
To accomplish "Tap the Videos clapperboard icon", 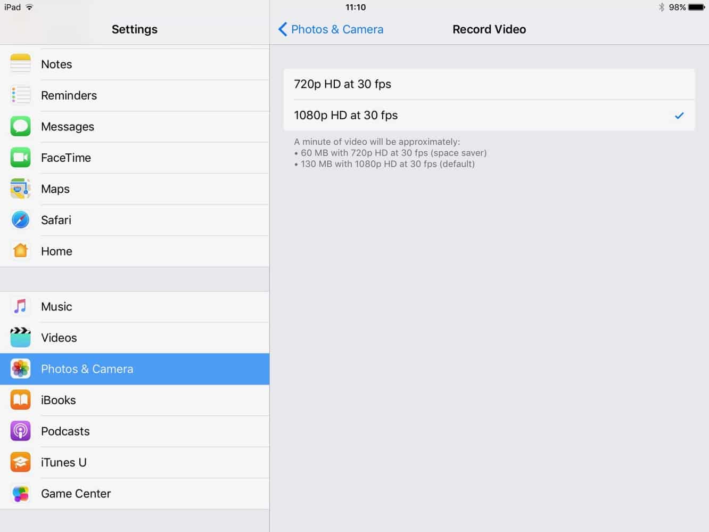I will point(21,338).
